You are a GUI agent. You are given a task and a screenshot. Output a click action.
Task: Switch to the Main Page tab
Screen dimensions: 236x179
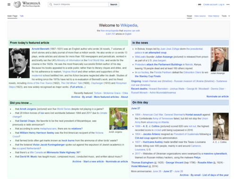point(12,16)
